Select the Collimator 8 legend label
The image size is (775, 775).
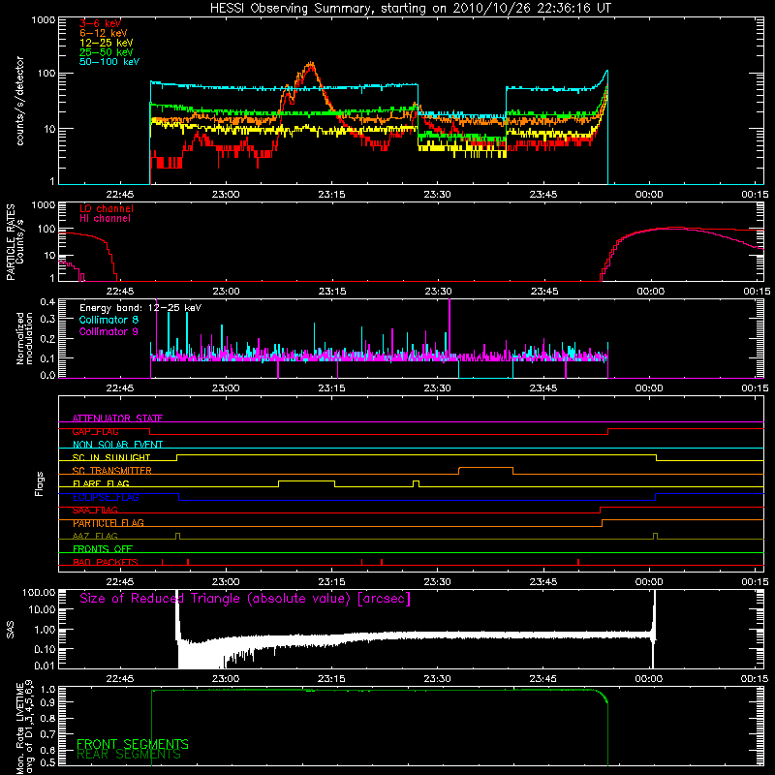click(x=108, y=320)
